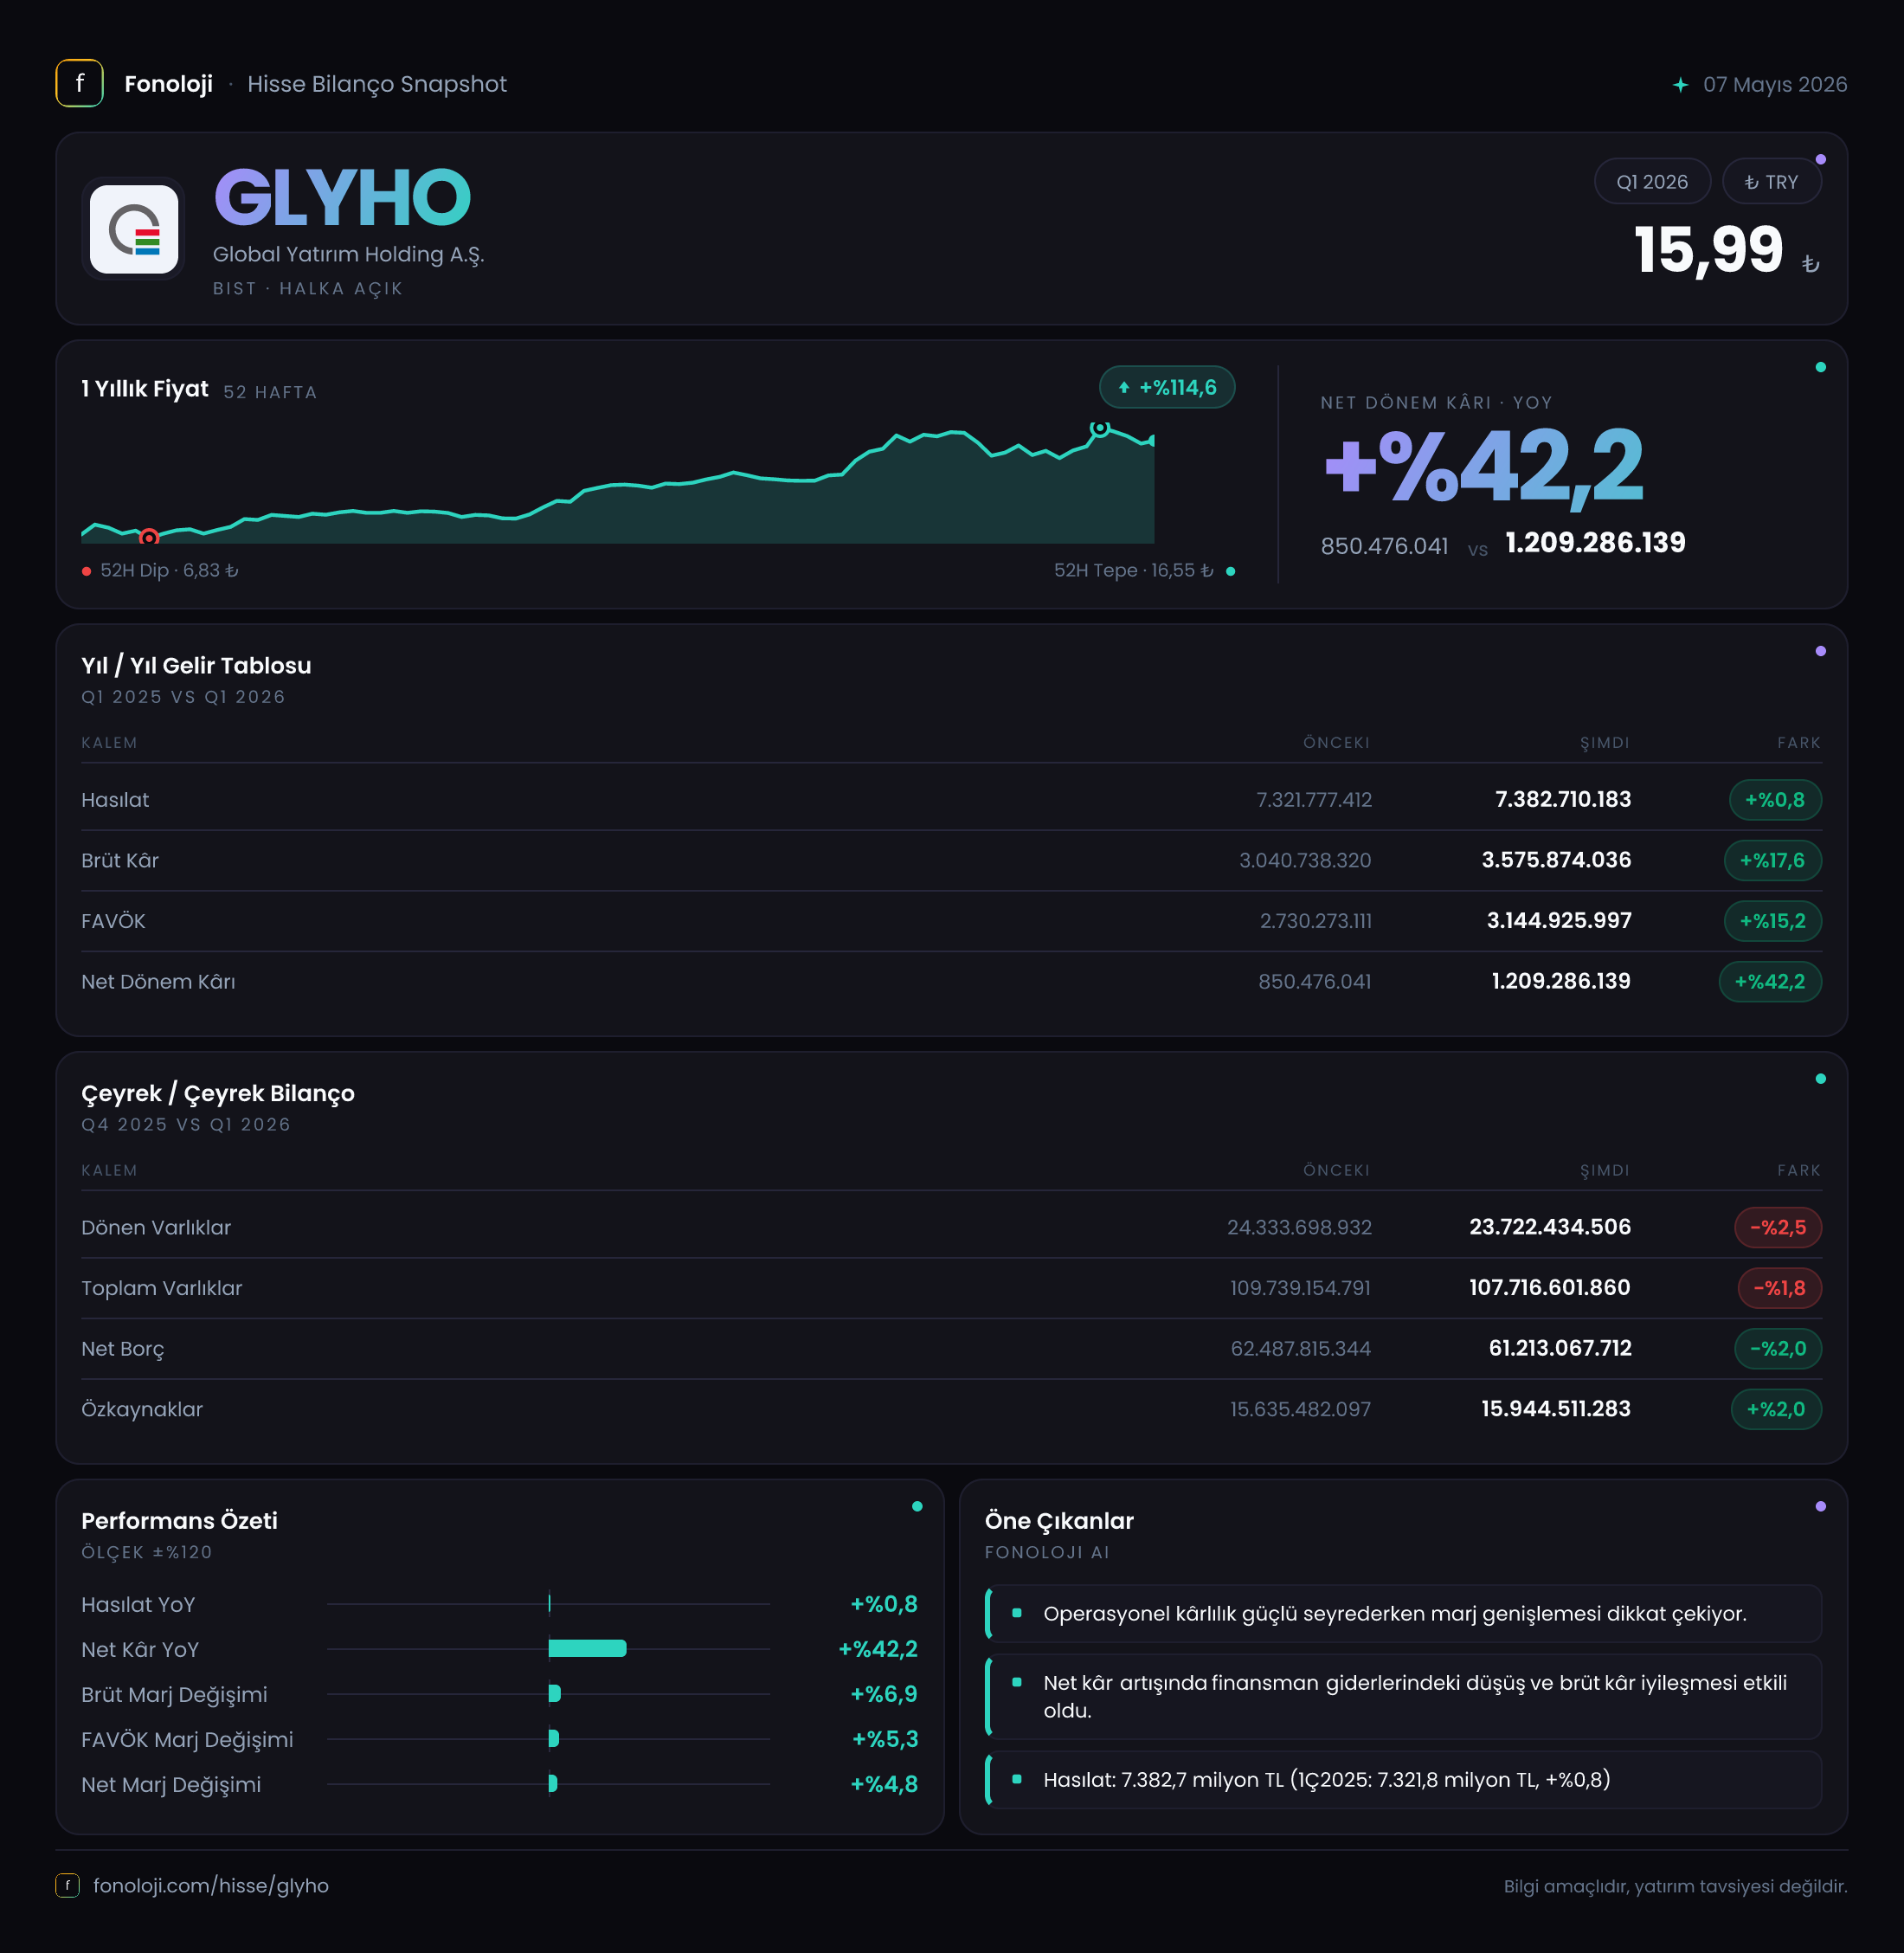Click the Özkaynaklar row label

click(x=142, y=1409)
